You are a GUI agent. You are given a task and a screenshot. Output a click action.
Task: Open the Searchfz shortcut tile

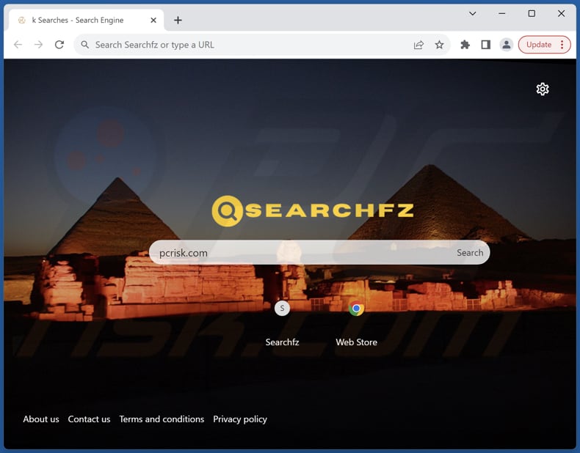[282, 323]
